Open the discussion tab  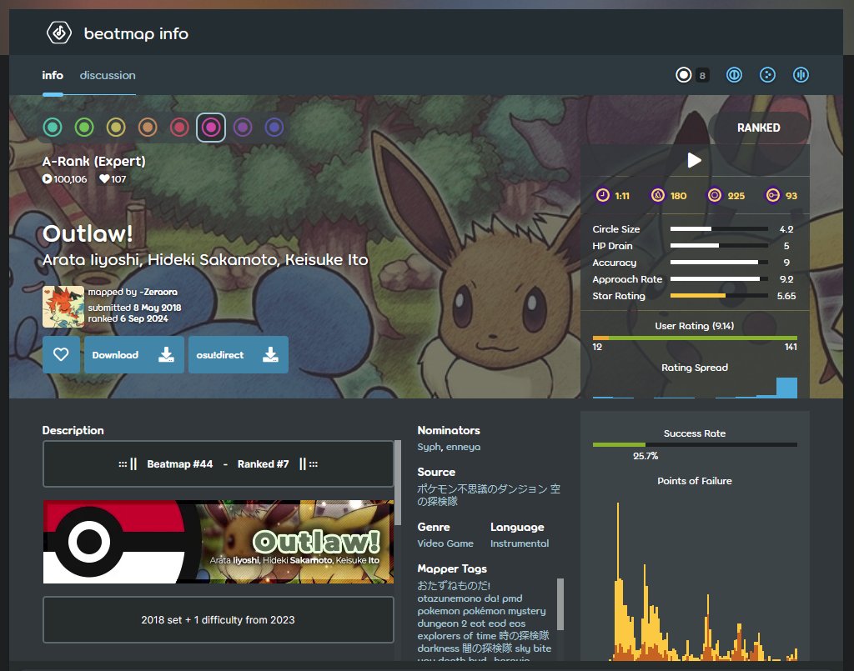tap(108, 75)
